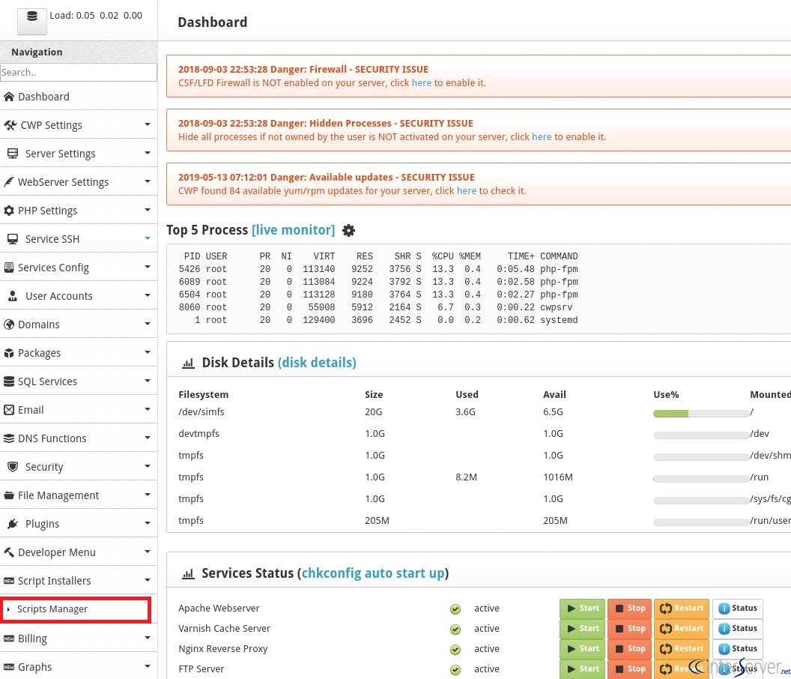The image size is (791, 679).
Task: Click 'here' link to hide processes
Action: point(542,137)
